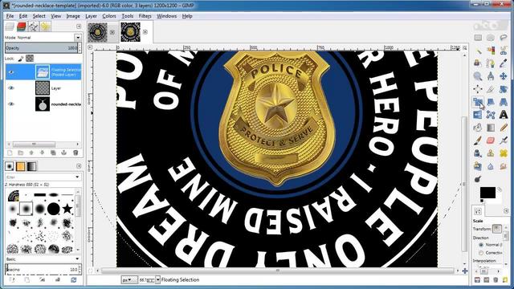Select the Cage Transform tool
514x289 pixels.
coord(491,114)
